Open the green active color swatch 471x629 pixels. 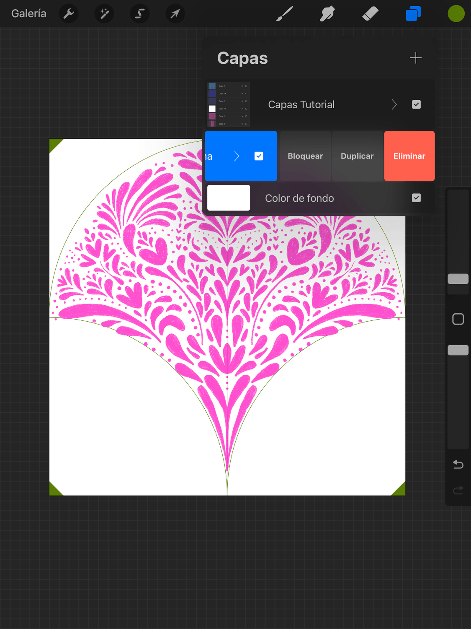456,14
